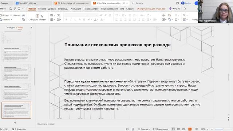Open the Notes (Заметки) pane from status bar
Screen dimensions: 233x131
(x=144, y=129)
